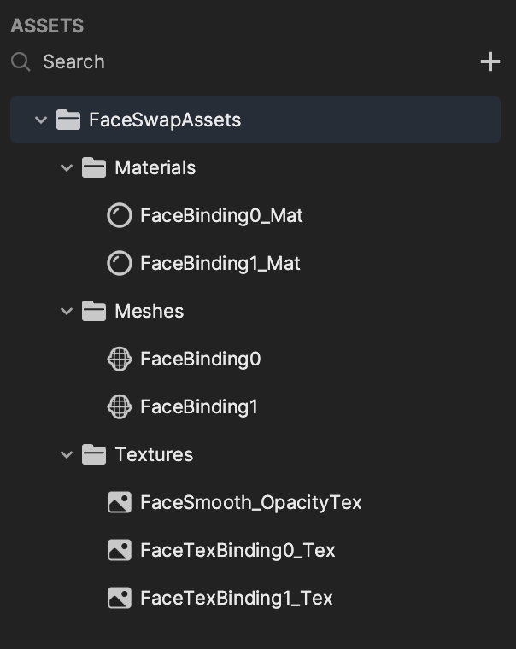The width and height of the screenshot is (516, 649).
Task: Click the FaceBinding1_Mat material sphere icon
Action: tap(120, 263)
